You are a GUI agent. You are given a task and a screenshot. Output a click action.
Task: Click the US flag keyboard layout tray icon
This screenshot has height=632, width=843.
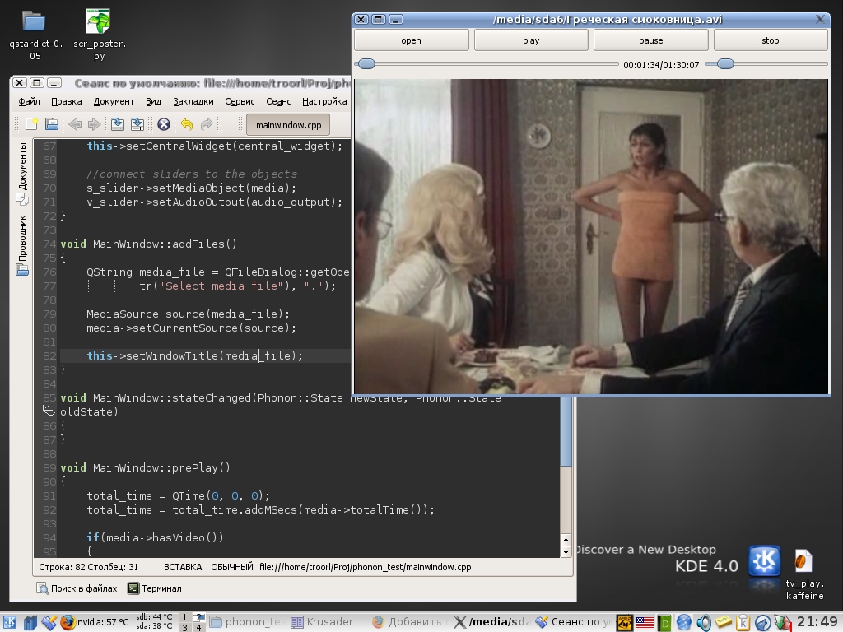pyautogui.click(x=645, y=622)
